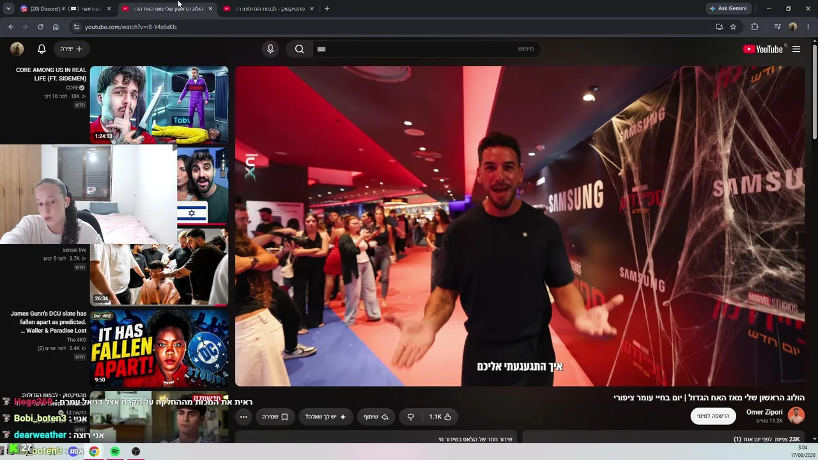This screenshot has width=818, height=460.
Task: Open Spotify from the taskbar
Action: pos(115,451)
